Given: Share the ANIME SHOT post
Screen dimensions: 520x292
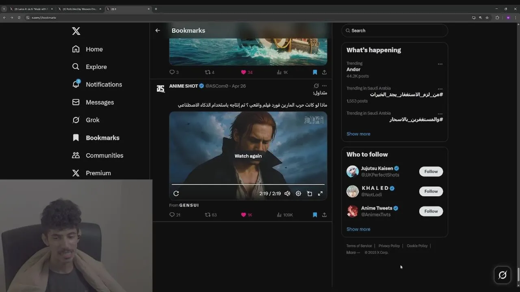Looking at the screenshot, I should tap(324, 215).
